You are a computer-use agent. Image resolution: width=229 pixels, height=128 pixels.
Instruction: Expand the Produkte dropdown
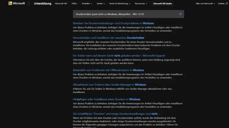pyautogui.click(x=87, y=3)
